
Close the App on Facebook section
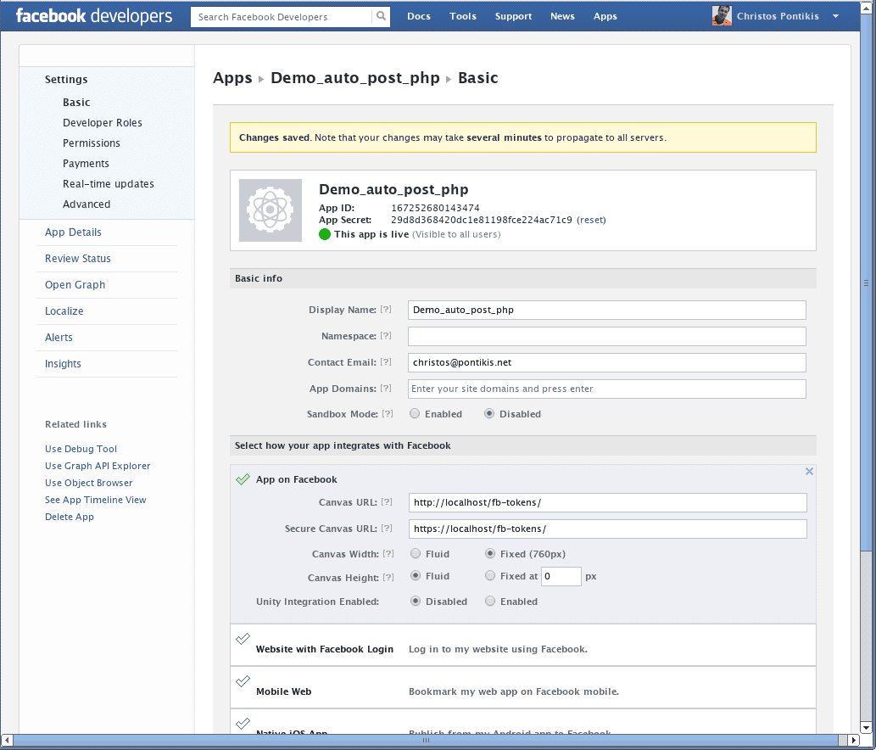pyautogui.click(x=809, y=471)
